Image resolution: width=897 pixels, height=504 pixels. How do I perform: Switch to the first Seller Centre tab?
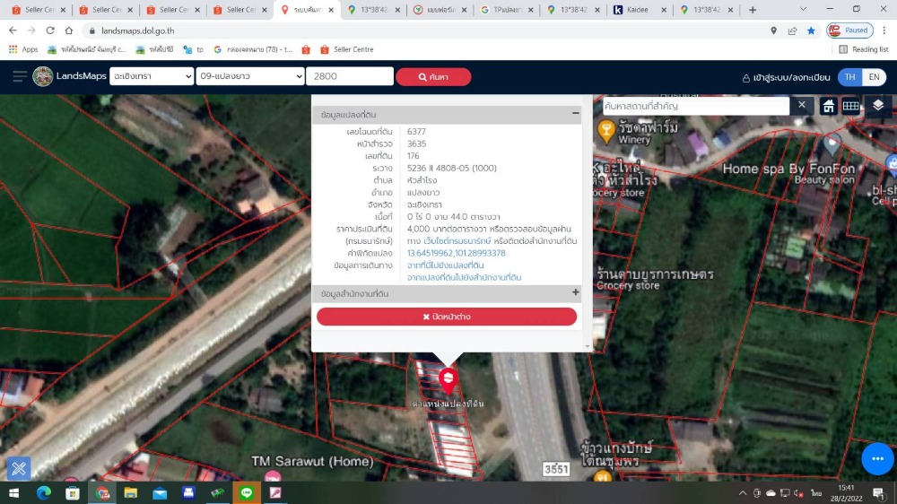(39, 10)
